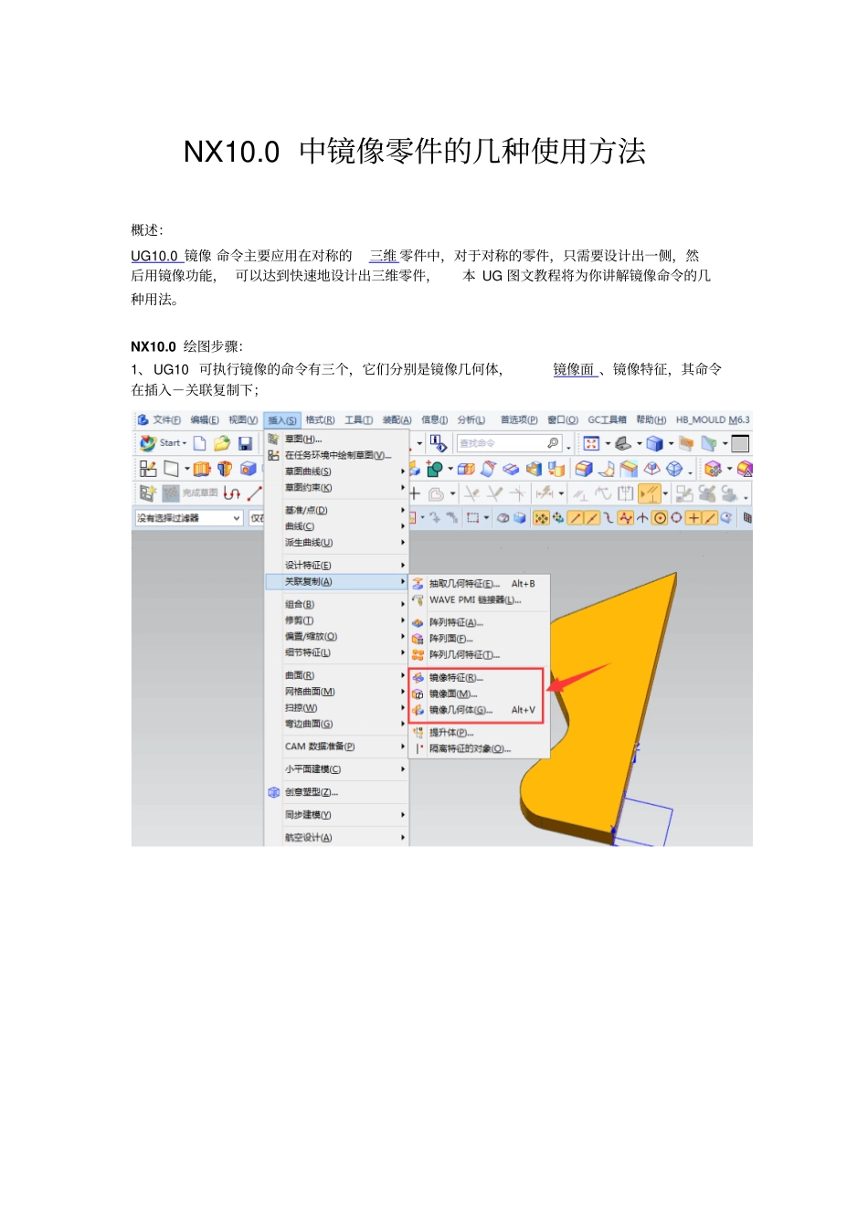Open the 编辑(E) menu
Screen dimensions: 868x1229
point(204,420)
